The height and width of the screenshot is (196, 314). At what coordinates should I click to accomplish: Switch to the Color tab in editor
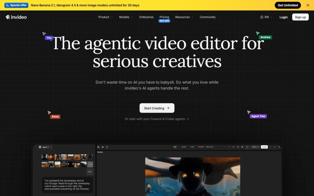tap(192, 147)
